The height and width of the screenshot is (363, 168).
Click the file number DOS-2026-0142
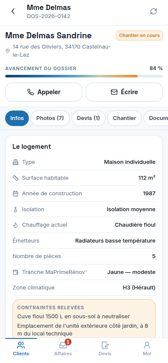[x=48, y=16]
